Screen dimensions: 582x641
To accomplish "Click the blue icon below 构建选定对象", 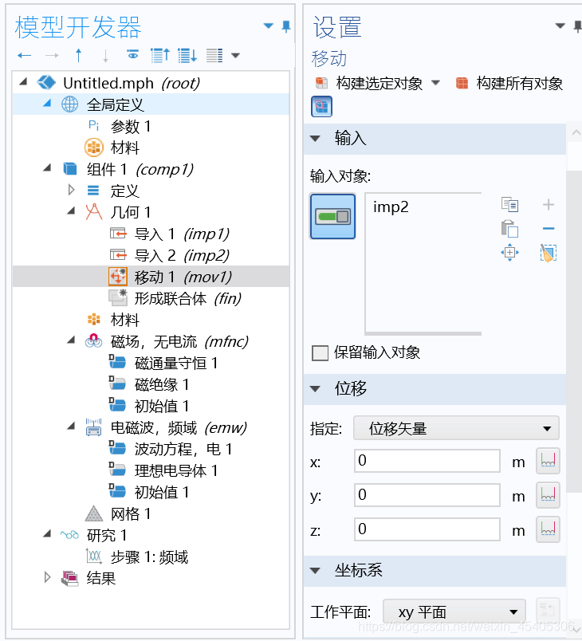I will tap(321, 107).
